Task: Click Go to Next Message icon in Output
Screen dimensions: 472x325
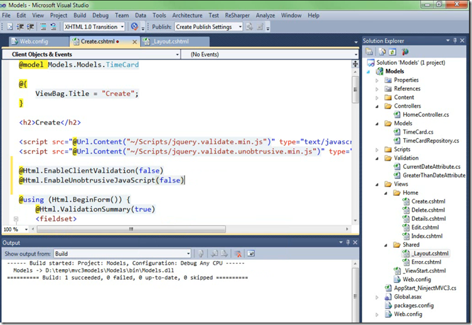Action: click(224, 253)
